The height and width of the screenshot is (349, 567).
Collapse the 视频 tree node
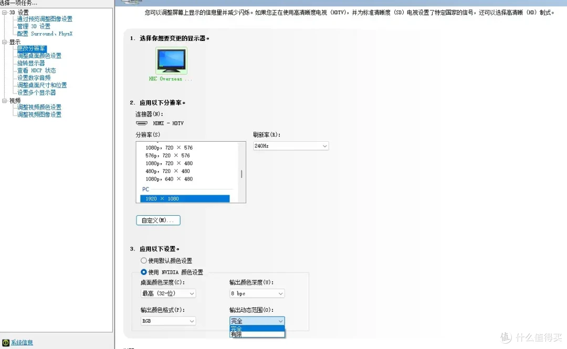pos(4,101)
